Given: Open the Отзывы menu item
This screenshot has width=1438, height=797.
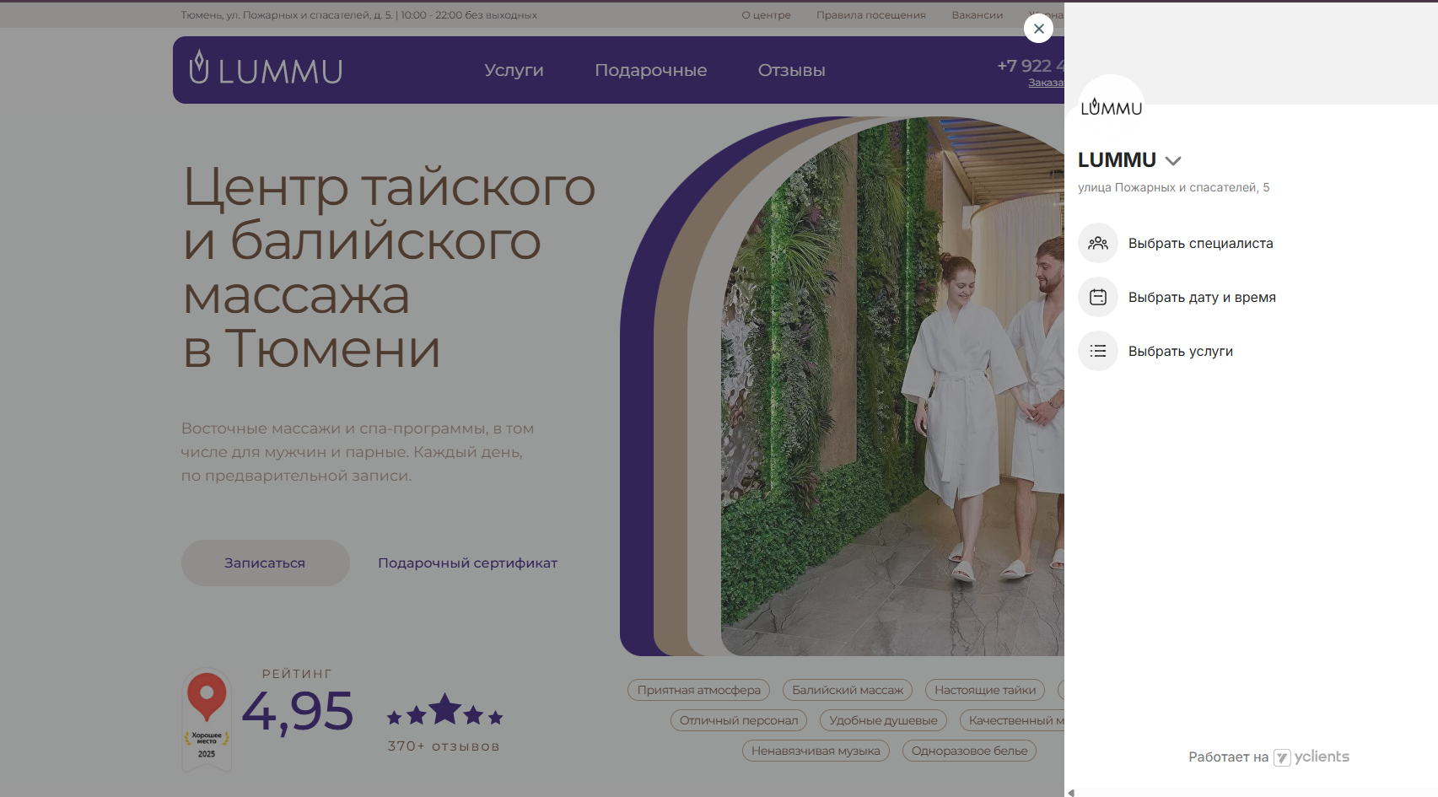Looking at the screenshot, I should 791,70.
